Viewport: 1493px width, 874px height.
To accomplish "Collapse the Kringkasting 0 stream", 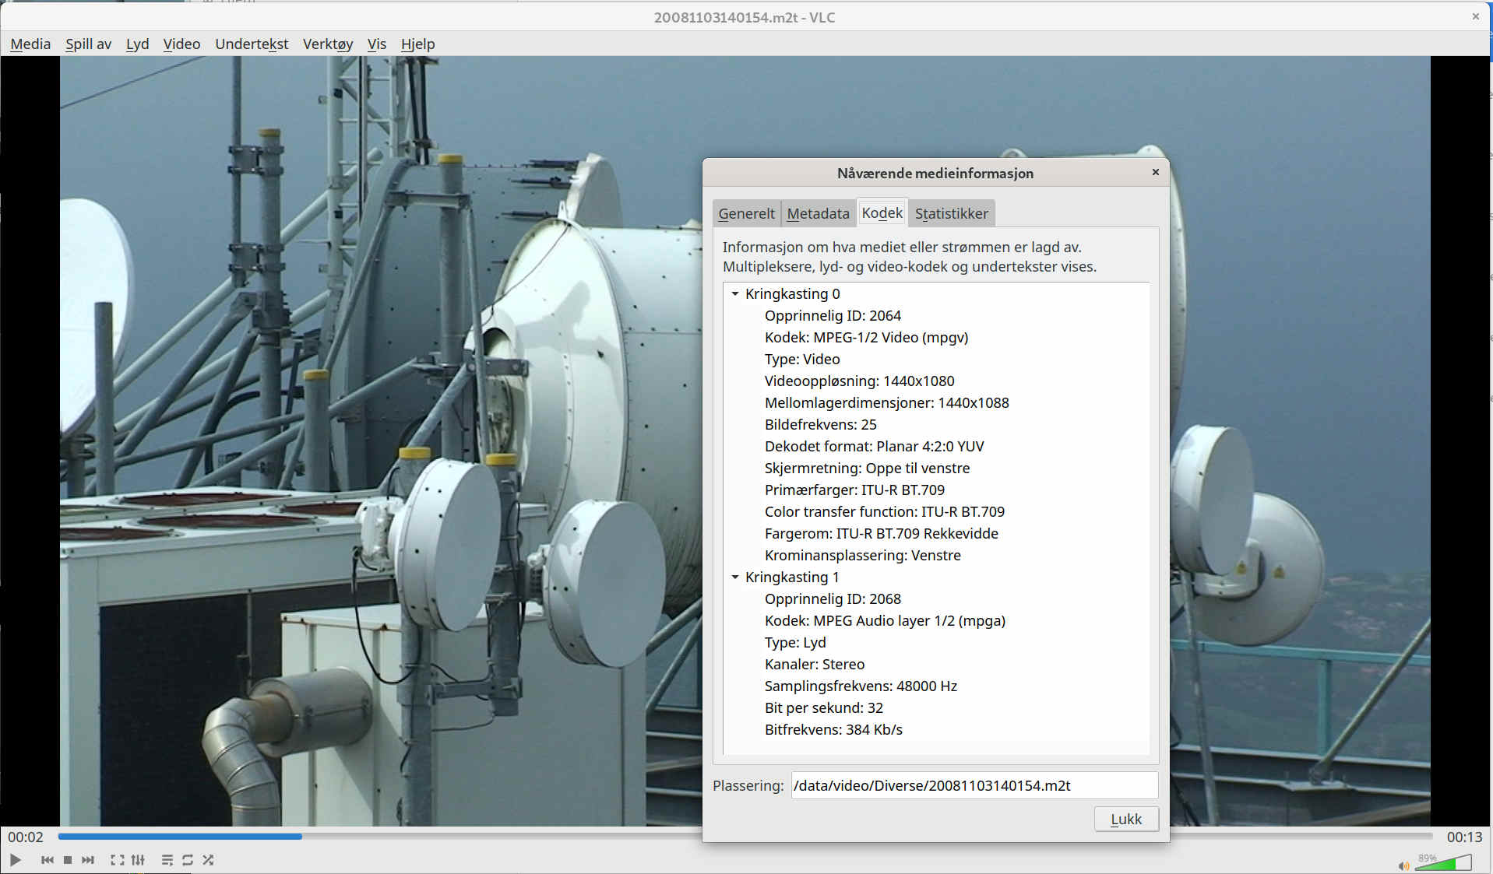I will [x=734, y=294].
